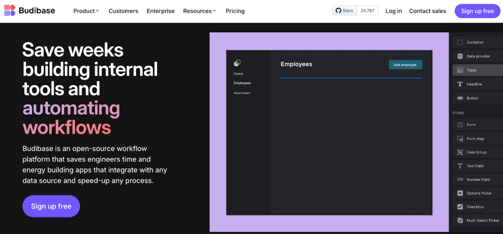Click the Button component icon

point(460,98)
